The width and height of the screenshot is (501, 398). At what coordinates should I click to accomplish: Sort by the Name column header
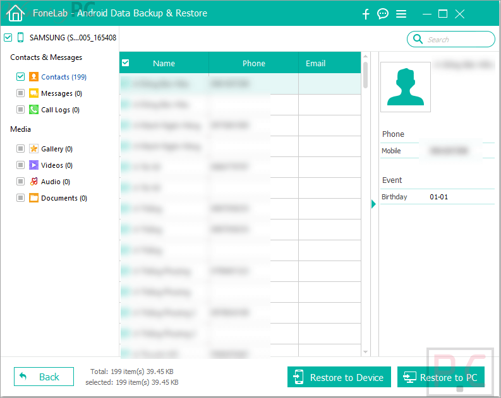pyautogui.click(x=164, y=63)
